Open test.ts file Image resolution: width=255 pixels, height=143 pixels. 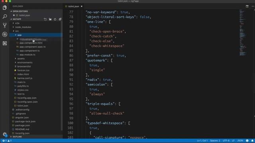(21, 94)
